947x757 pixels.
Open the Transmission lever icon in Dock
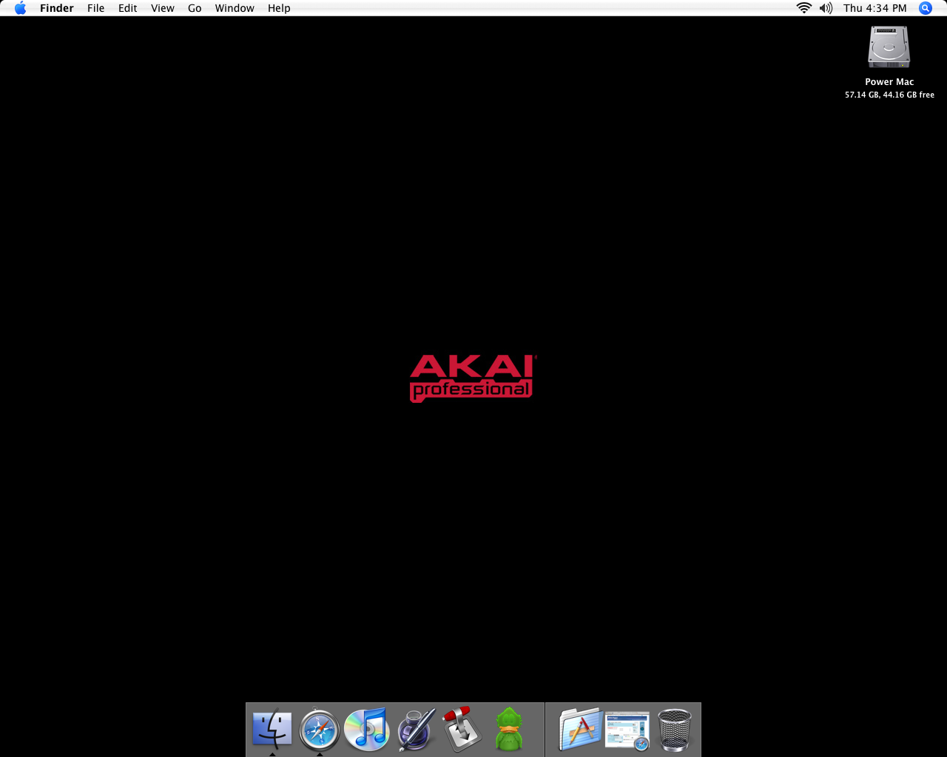tap(462, 730)
